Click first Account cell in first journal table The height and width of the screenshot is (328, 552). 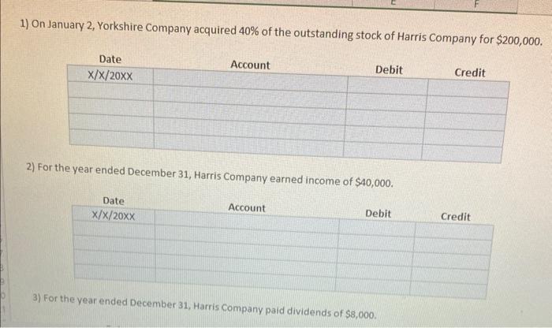click(250, 80)
